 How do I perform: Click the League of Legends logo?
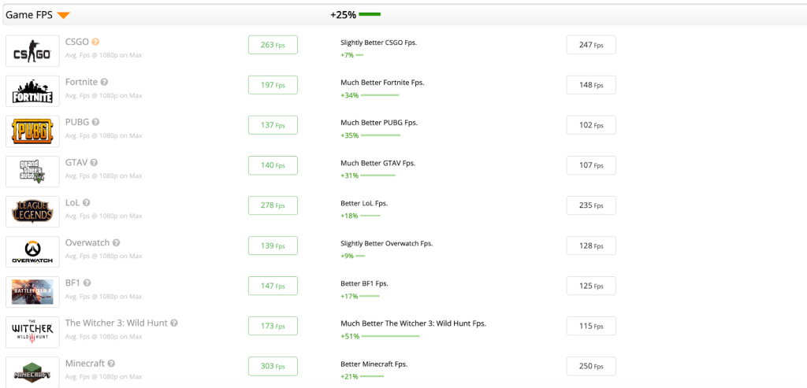tap(32, 212)
